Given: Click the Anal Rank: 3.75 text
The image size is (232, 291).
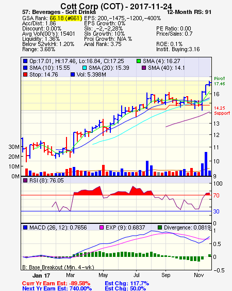Looking at the screenshot, I should (x=103, y=44).
